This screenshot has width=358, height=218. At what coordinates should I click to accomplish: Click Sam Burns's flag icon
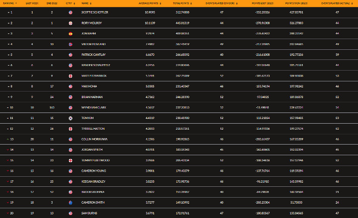tap(71, 213)
